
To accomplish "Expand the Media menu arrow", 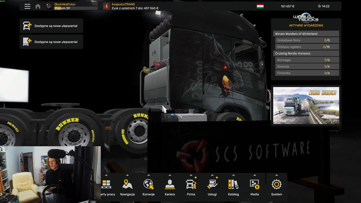I will coord(255,175).
